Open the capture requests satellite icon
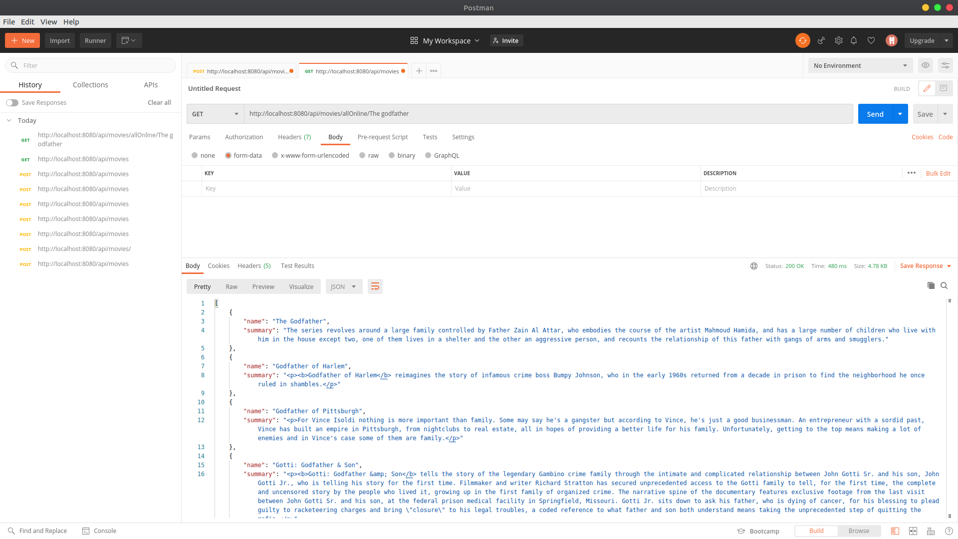958x539 pixels. point(821,40)
